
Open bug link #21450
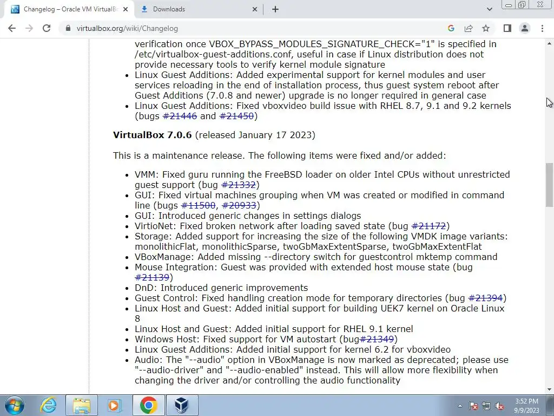point(236,116)
